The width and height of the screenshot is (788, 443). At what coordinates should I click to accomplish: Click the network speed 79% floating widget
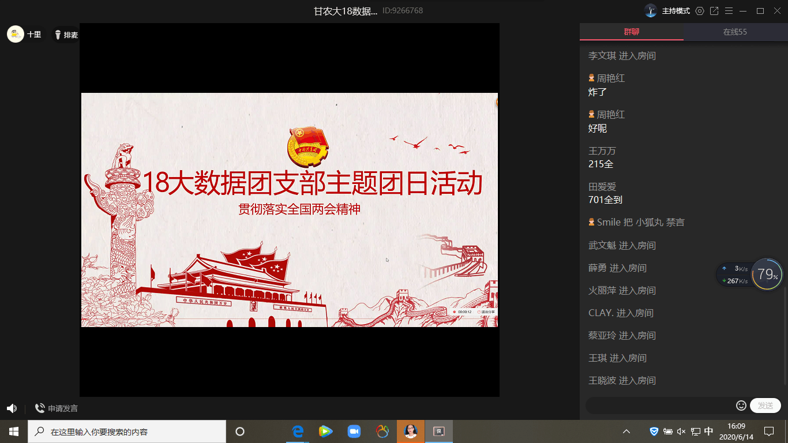tap(767, 275)
